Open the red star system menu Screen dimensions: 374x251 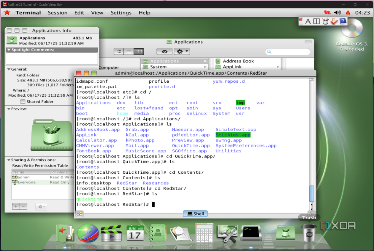tap(7, 12)
